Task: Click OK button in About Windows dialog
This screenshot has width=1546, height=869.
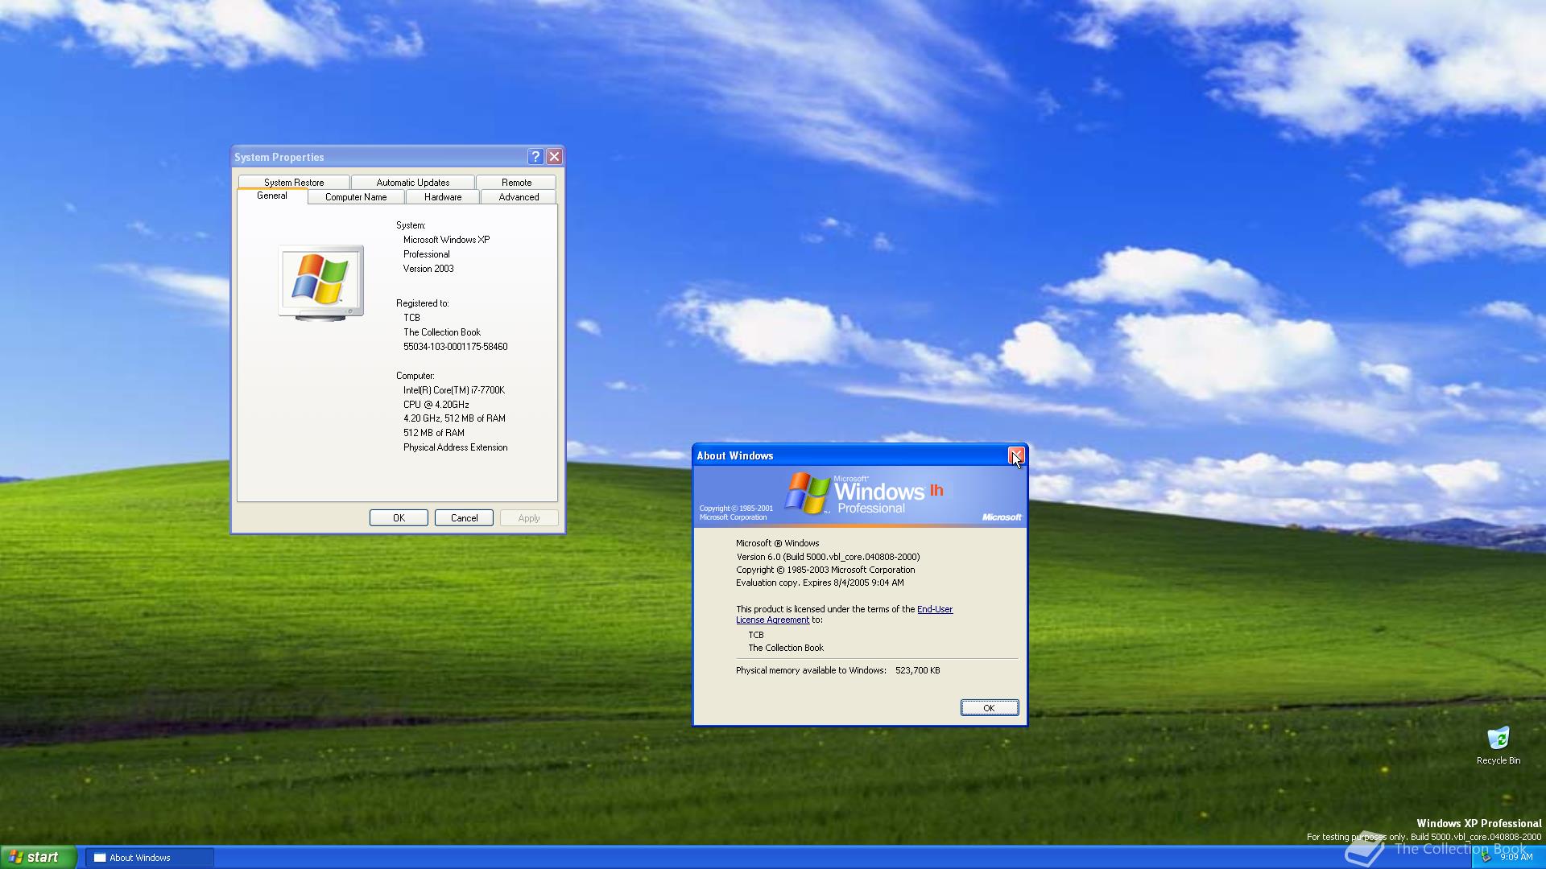Action: pos(989,706)
